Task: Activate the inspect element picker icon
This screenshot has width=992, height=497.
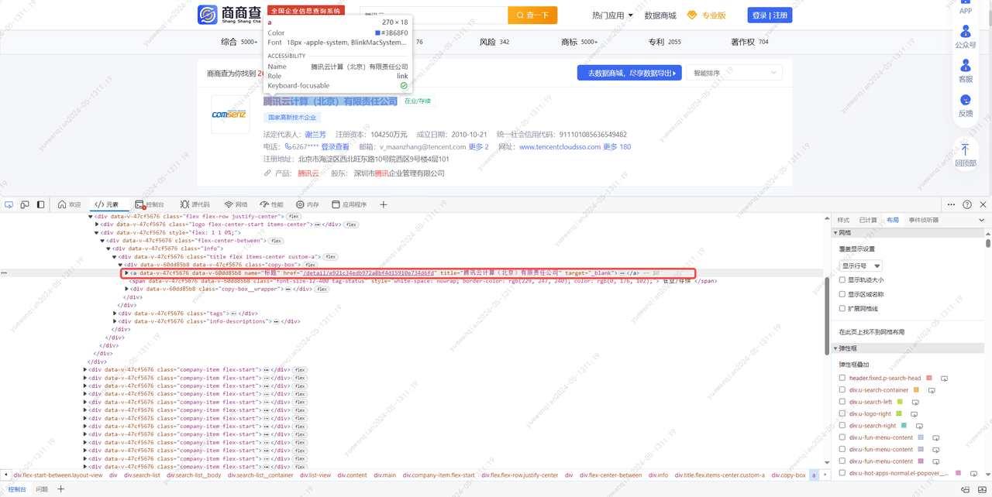Action: point(9,204)
